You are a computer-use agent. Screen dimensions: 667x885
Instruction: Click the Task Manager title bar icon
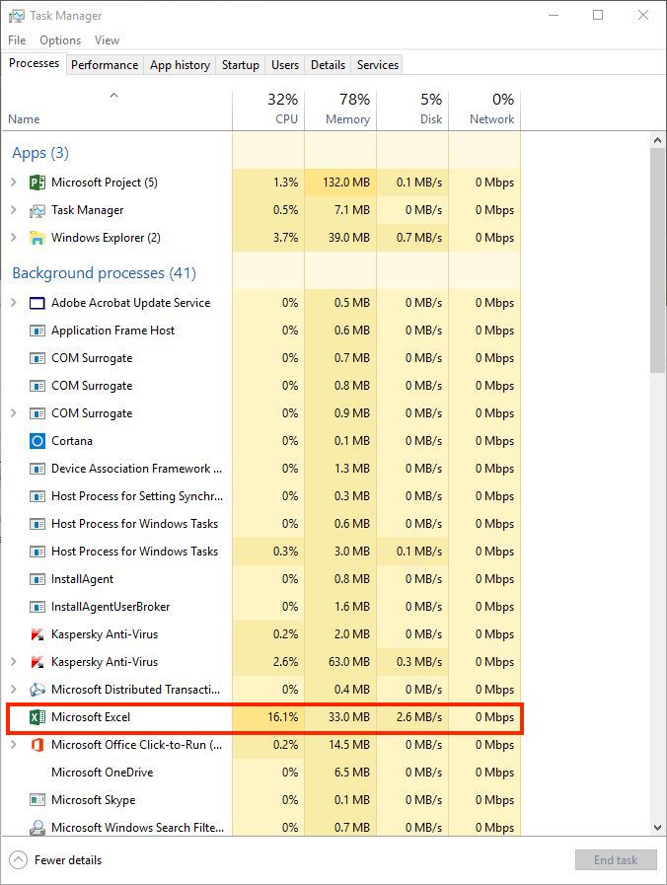17,16
